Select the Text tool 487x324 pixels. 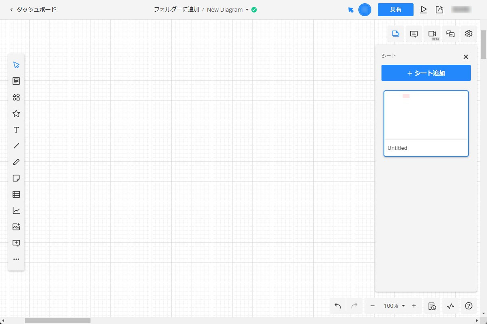16,130
